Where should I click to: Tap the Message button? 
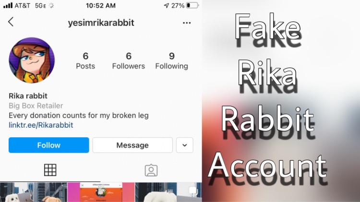coord(132,145)
